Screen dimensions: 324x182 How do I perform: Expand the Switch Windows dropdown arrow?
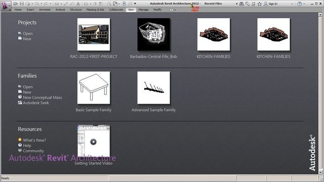pos(119,4)
